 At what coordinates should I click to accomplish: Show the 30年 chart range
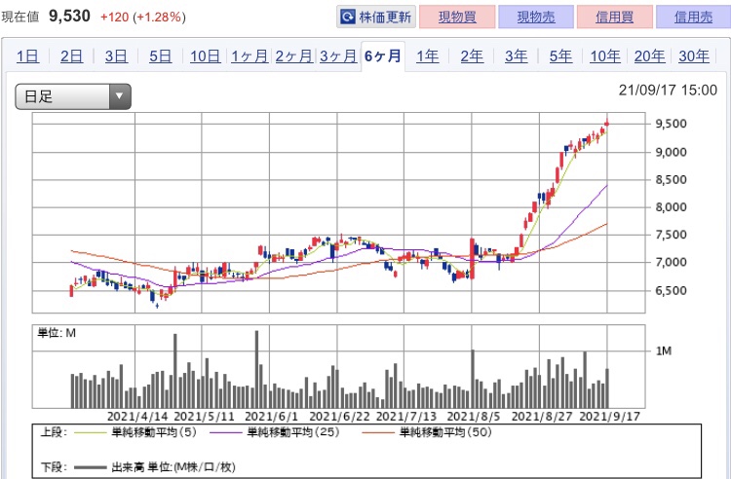click(693, 56)
